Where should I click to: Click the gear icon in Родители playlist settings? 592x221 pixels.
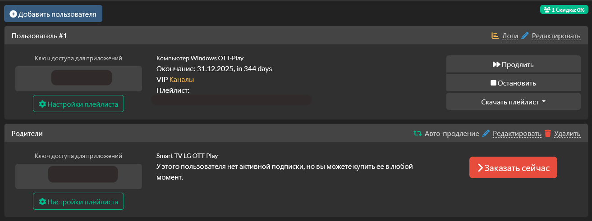[42, 202]
